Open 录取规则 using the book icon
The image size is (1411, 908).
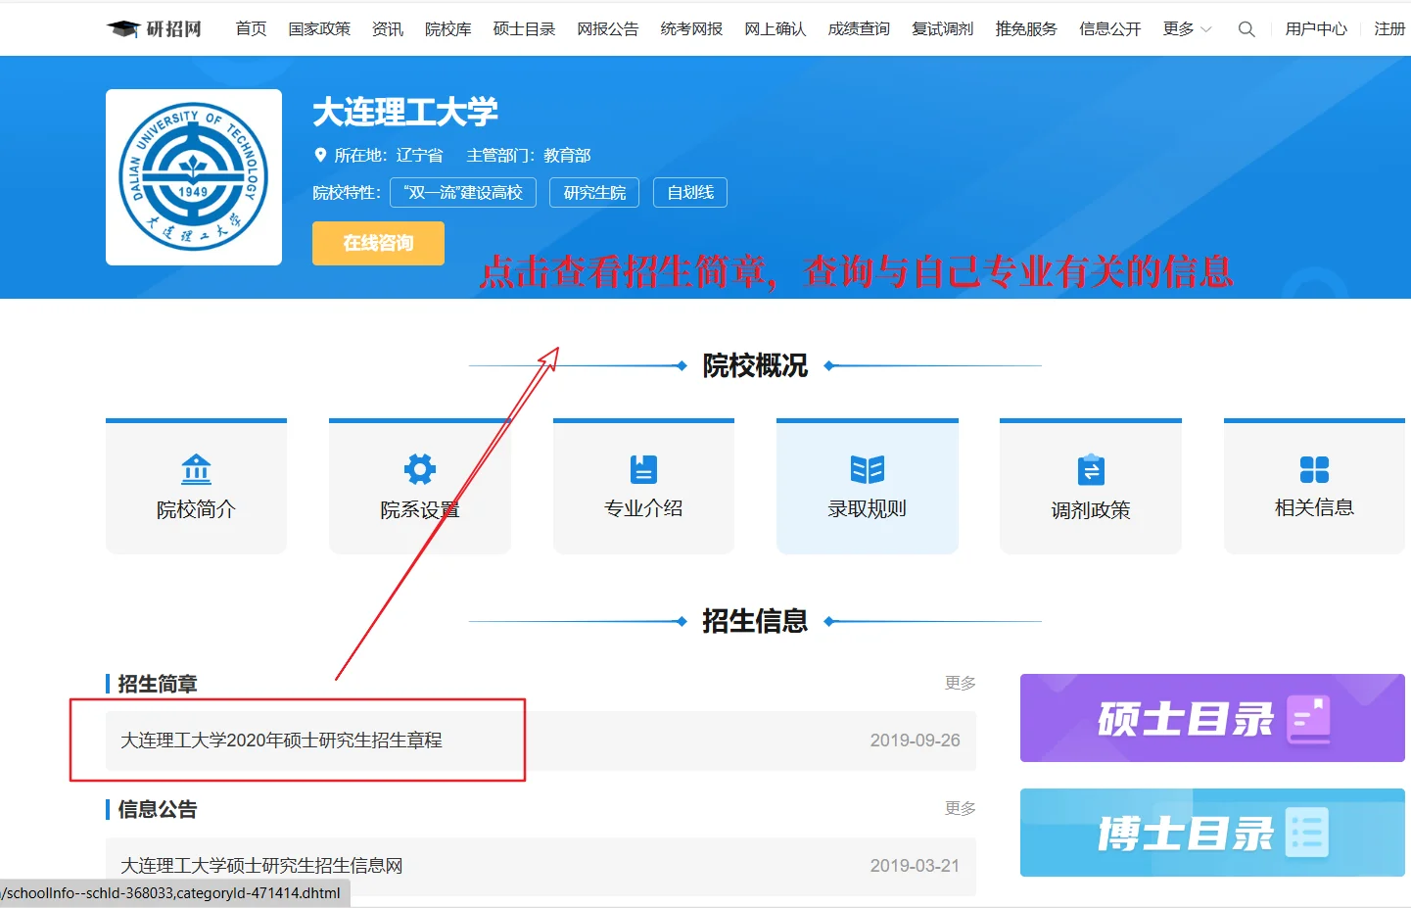867,469
